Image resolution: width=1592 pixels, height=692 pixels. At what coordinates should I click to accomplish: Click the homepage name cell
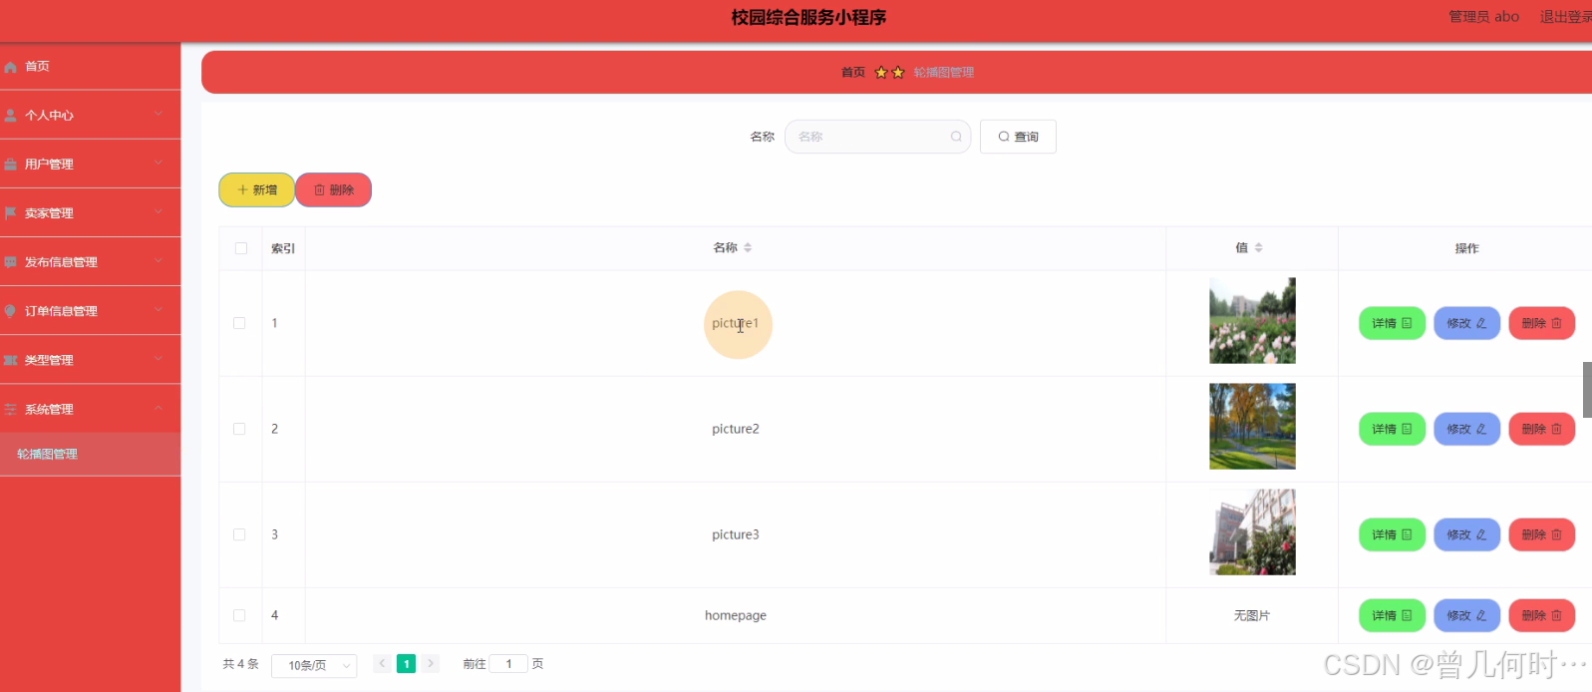pyautogui.click(x=736, y=615)
